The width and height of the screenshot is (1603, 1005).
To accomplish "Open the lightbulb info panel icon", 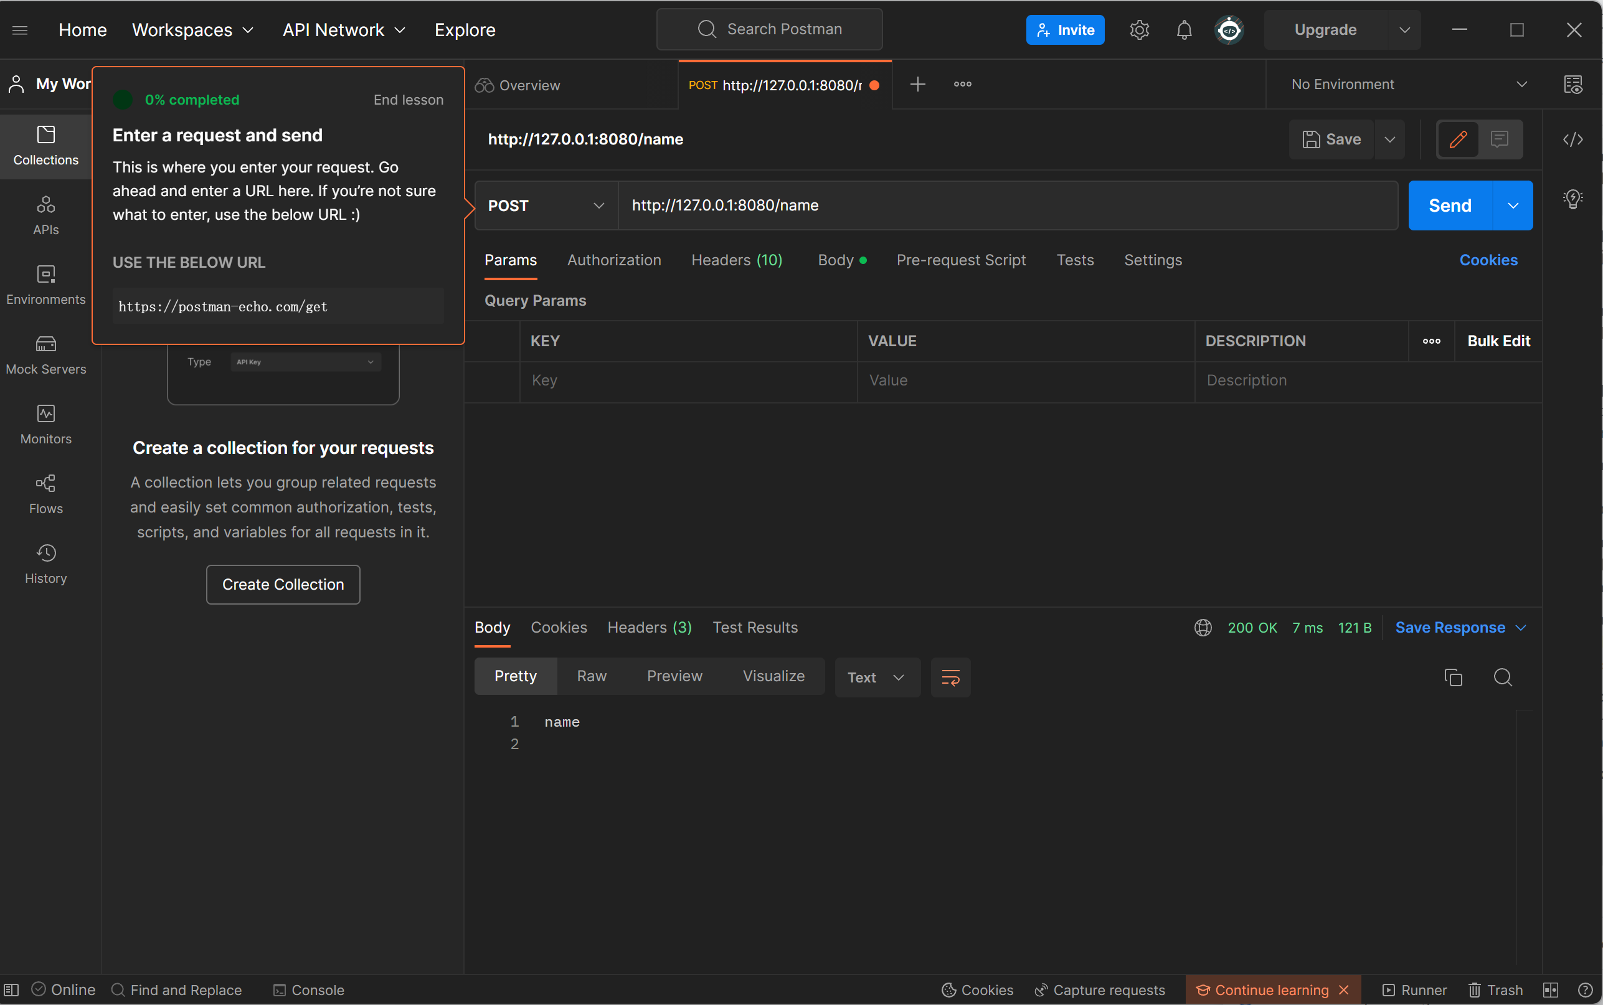I will click(x=1572, y=199).
